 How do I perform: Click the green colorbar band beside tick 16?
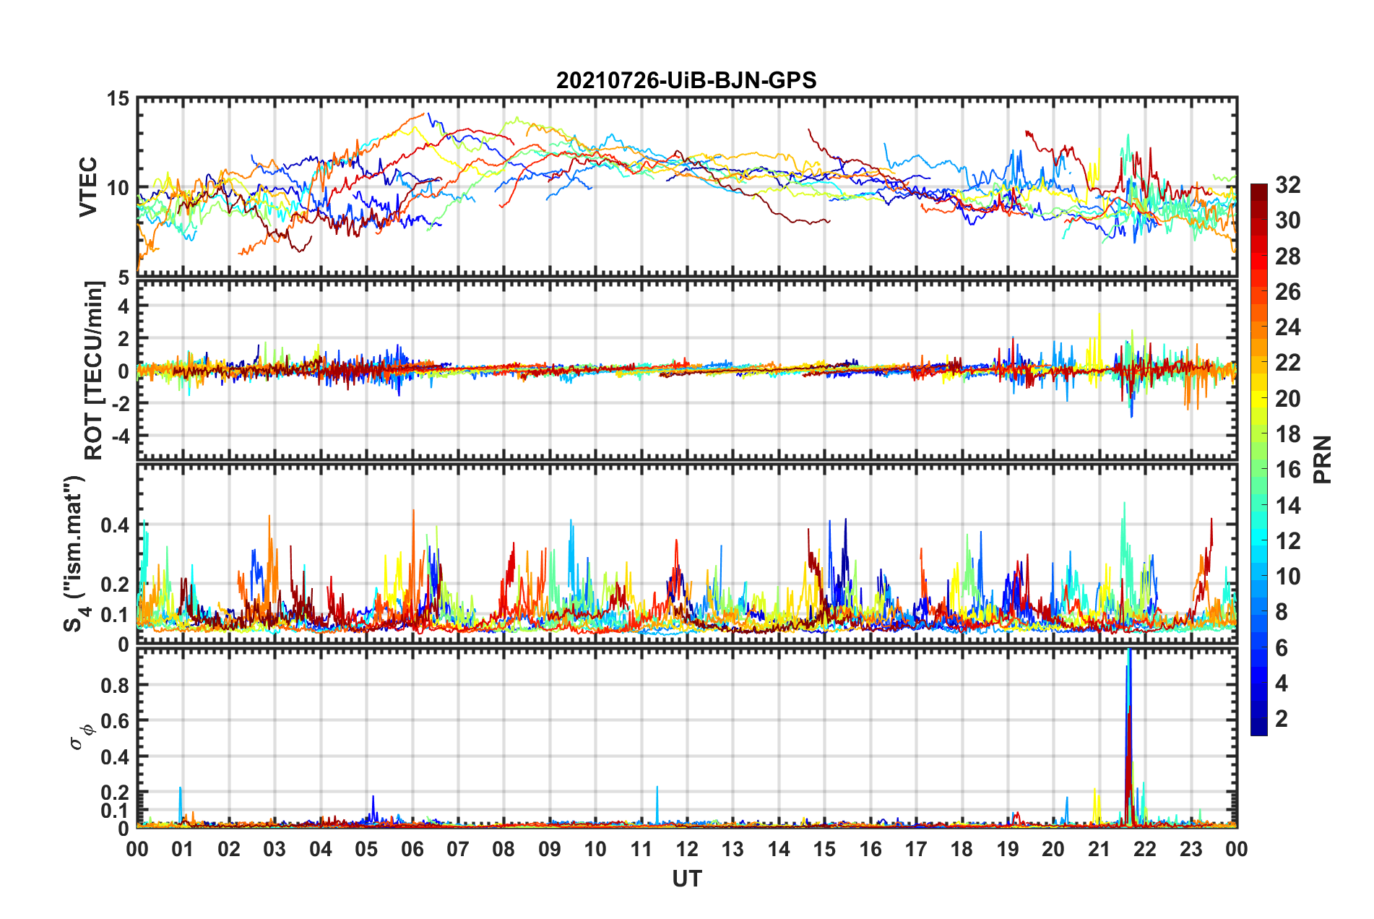[1259, 470]
